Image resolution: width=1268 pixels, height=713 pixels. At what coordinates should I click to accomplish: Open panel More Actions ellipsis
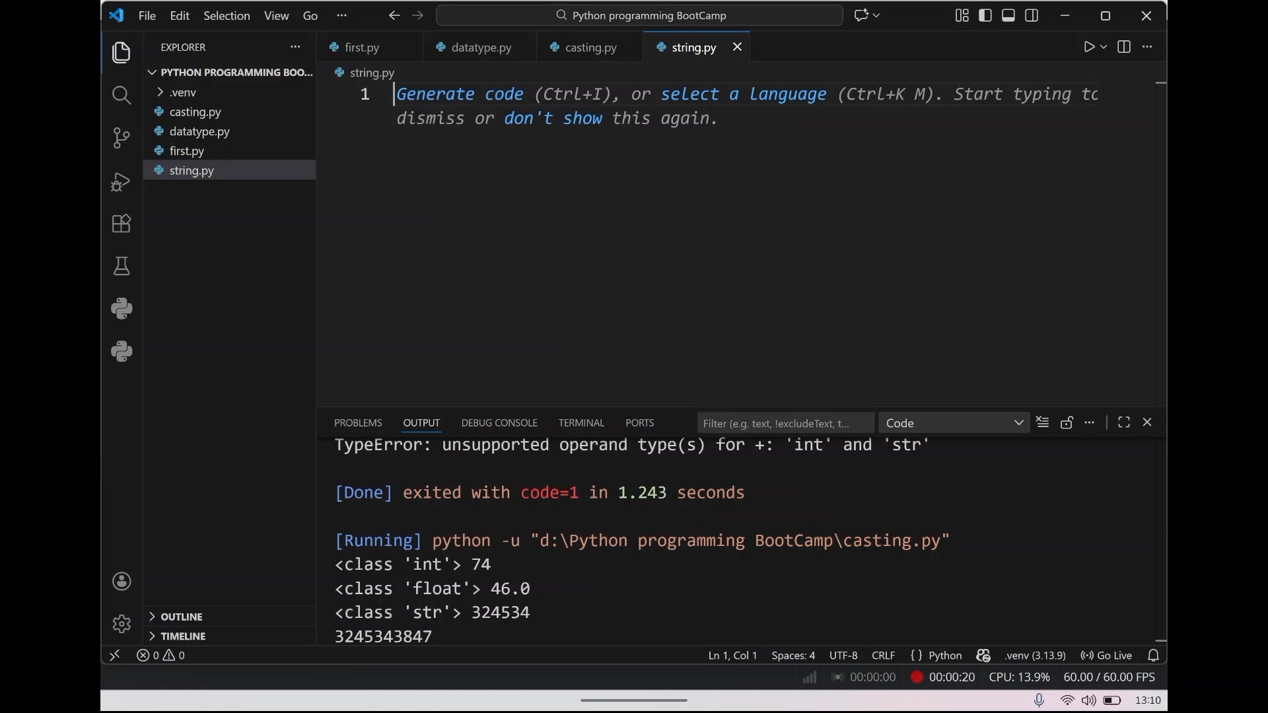point(1090,423)
